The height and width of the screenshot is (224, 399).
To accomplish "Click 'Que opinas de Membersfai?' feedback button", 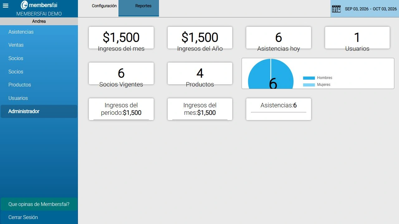I will [x=39, y=204].
